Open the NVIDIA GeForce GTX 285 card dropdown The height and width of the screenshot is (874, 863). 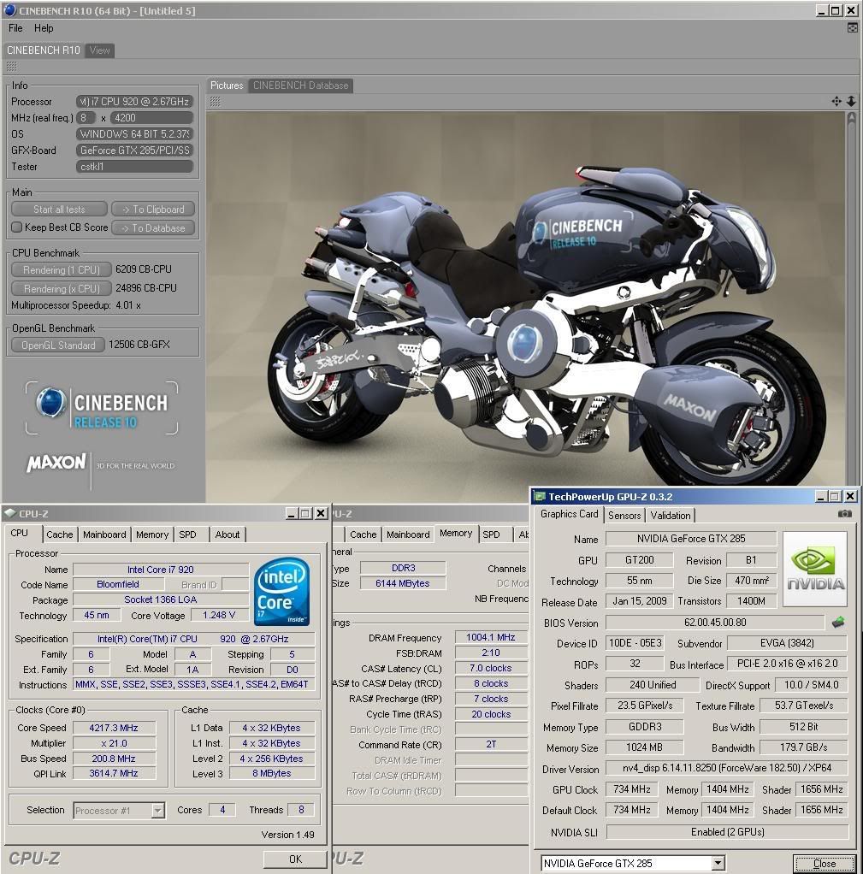(718, 864)
